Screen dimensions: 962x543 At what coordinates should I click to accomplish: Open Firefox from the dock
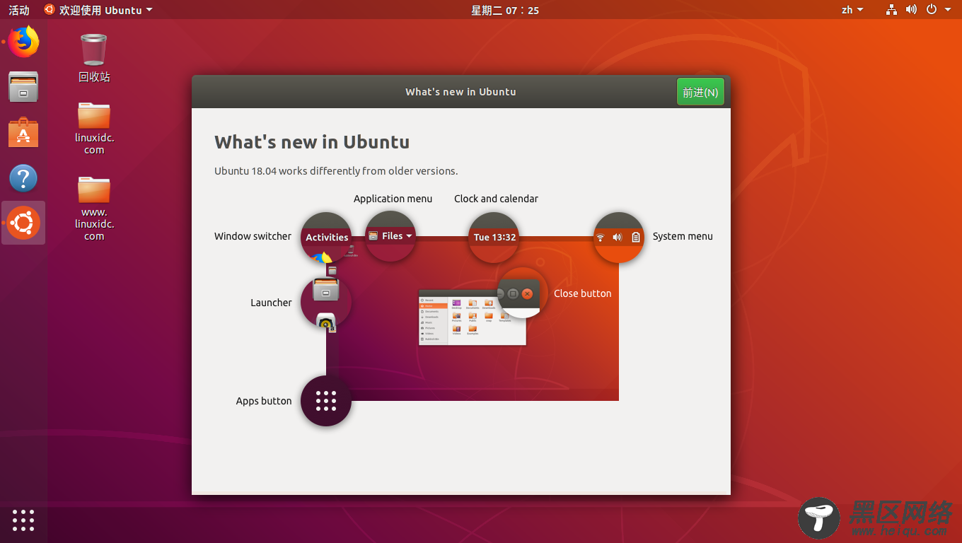pyautogui.click(x=23, y=41)
